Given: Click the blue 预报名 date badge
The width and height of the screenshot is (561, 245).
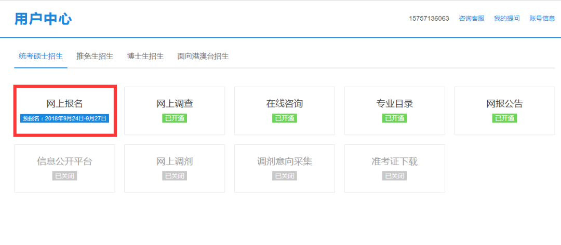Looking at the screenshot, I should coord(64,118).
